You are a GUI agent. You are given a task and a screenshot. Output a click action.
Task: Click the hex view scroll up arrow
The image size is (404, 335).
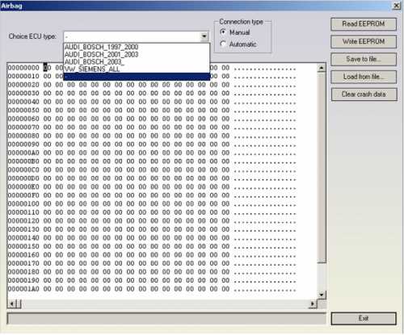(x=321, y=68)
